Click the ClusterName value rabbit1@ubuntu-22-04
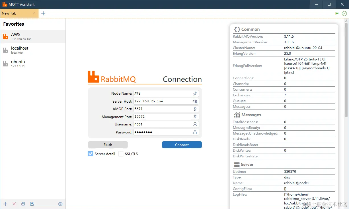The height and width of the screenshot is (209, 349). 303,48
